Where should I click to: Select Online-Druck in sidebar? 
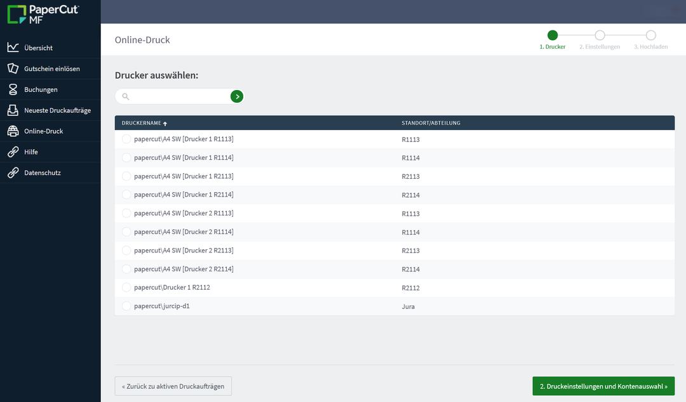click(50, 131)
